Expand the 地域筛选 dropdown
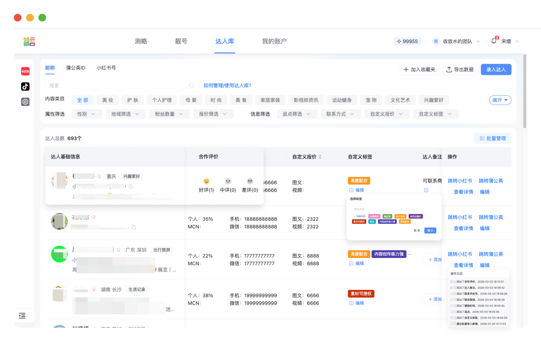 tap(125, 114)
